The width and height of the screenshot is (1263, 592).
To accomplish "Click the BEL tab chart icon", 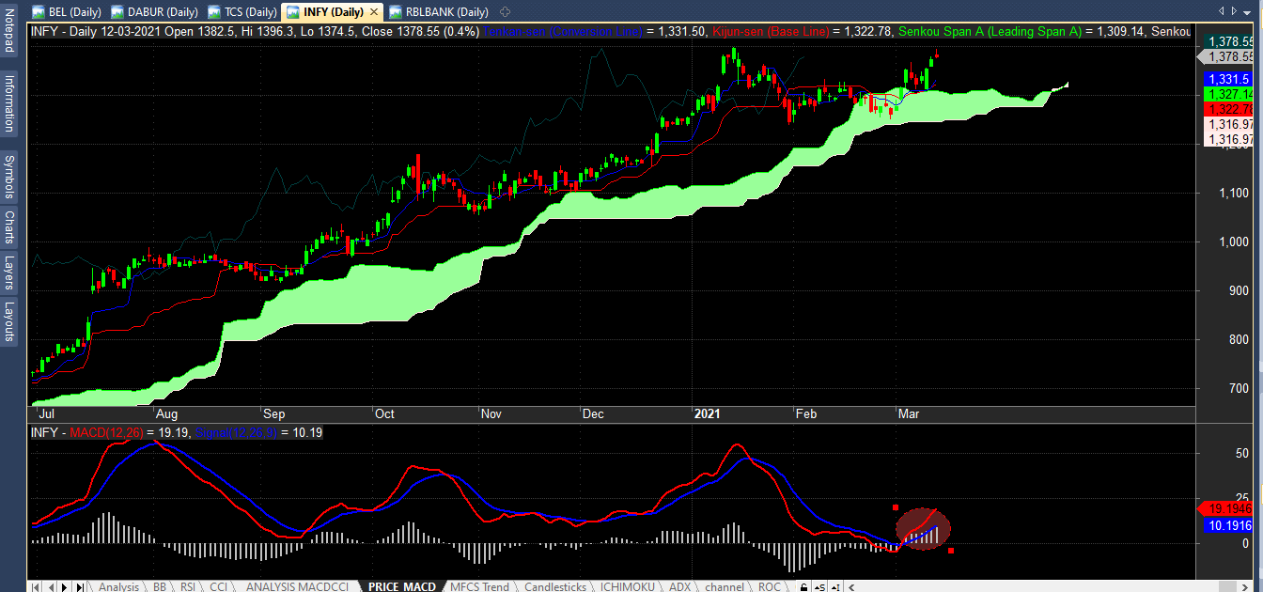I will [x=39, y=11].
